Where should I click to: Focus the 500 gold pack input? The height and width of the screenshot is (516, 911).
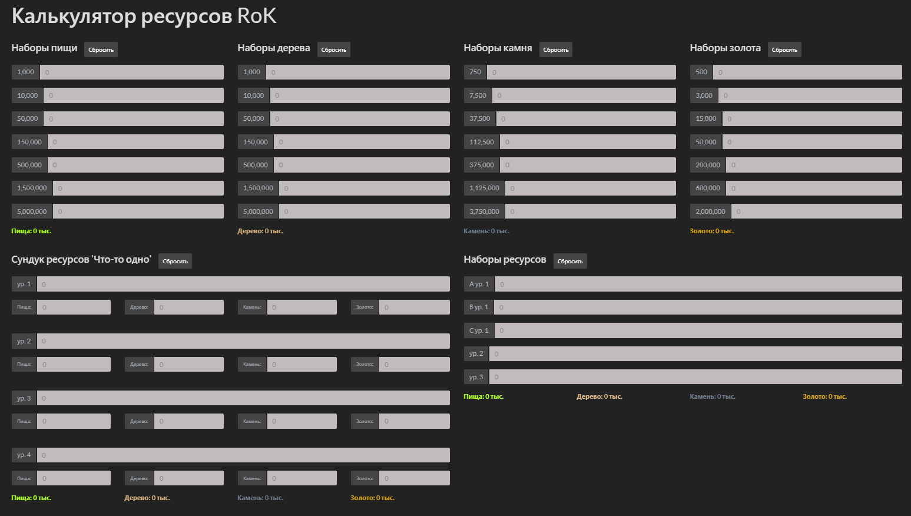click(807, 72)
